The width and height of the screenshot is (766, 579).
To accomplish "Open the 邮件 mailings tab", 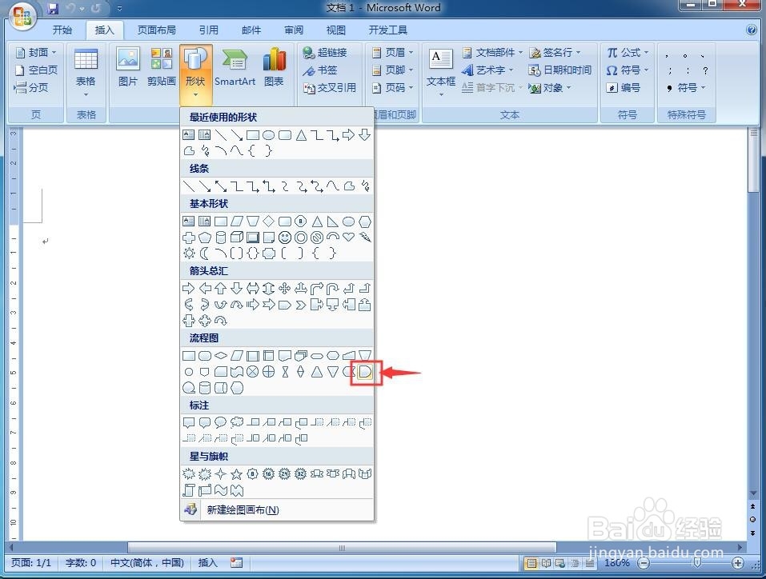I will (x=251, y=30).
